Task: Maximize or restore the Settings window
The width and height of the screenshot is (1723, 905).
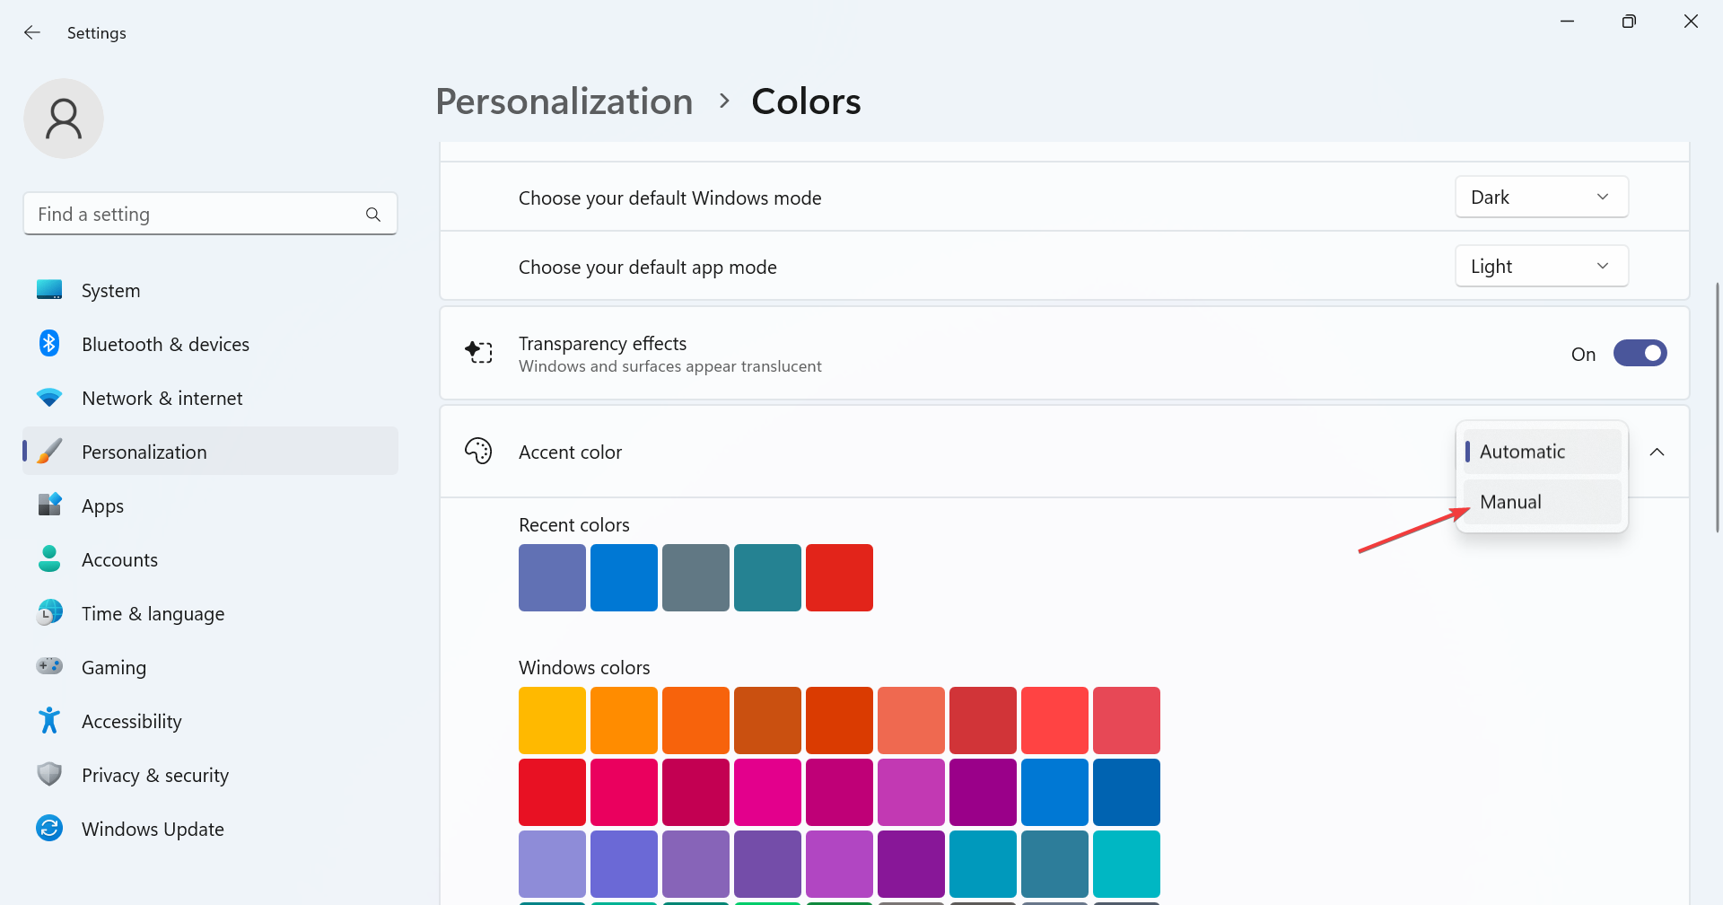Action: pyautogui.click(x=1629, y=22)
